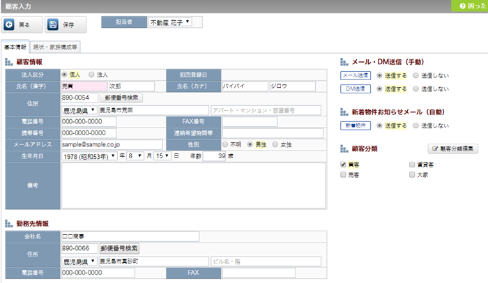Click 郵便番号検索 button in workplace address

click(x=119, y=248)
